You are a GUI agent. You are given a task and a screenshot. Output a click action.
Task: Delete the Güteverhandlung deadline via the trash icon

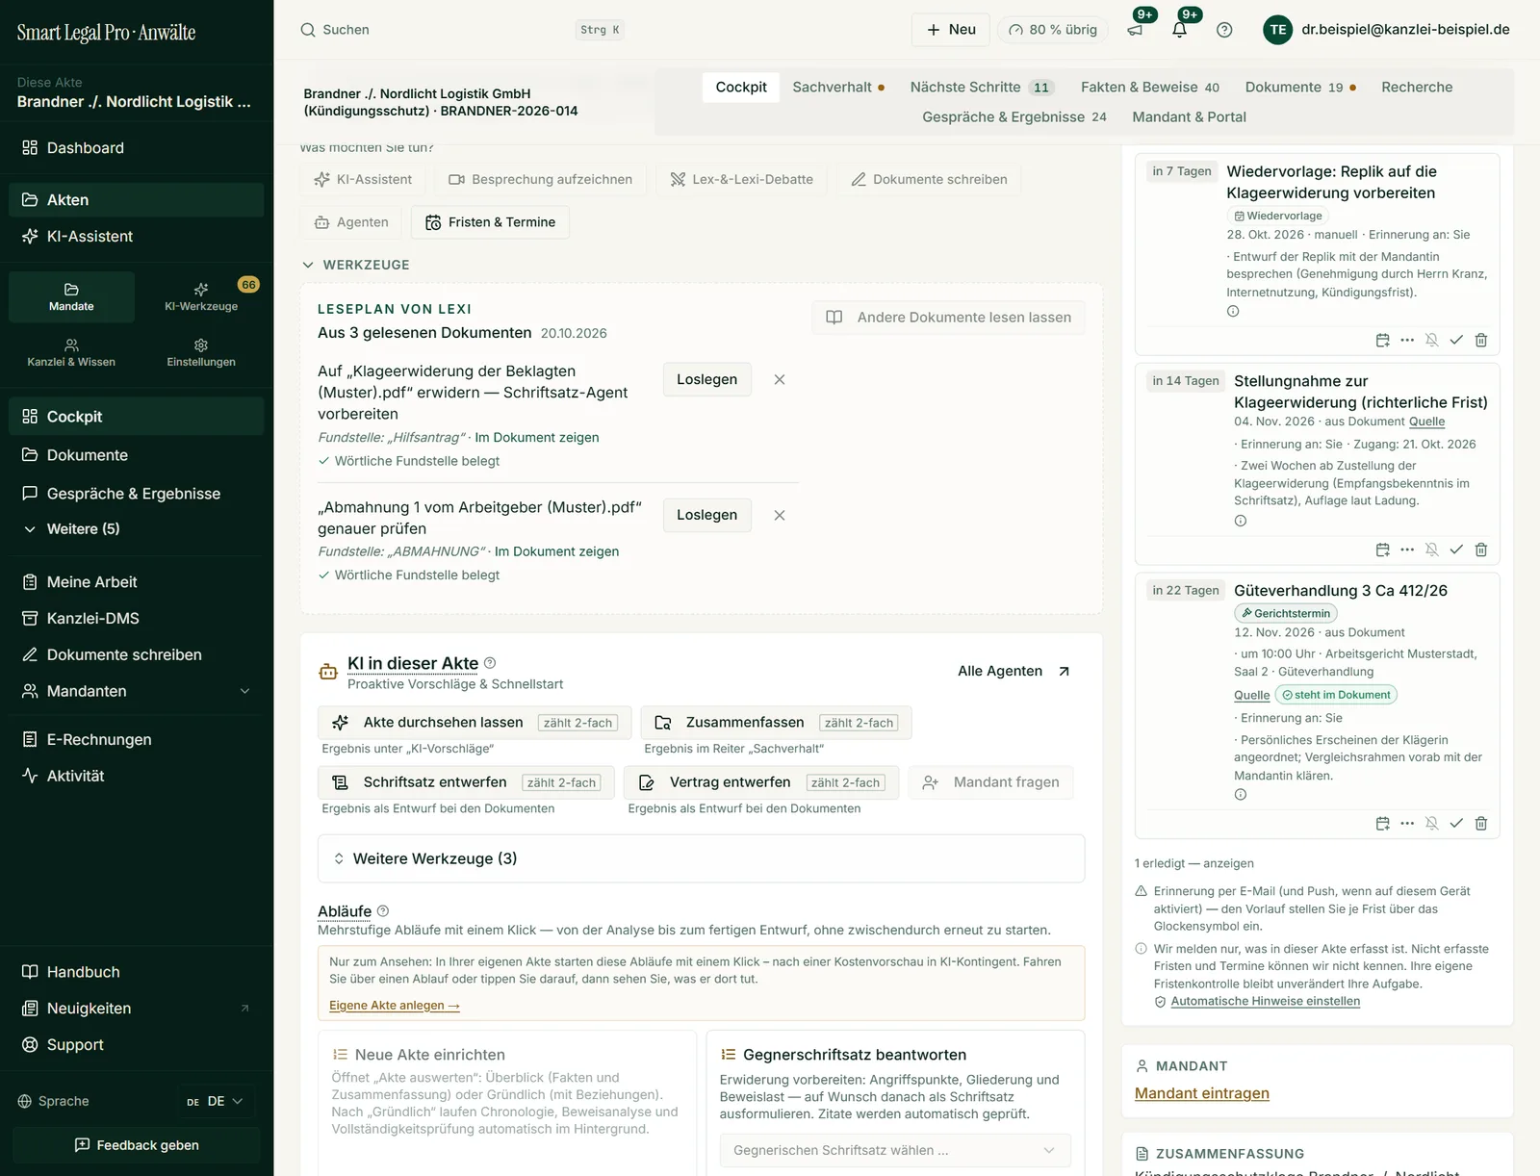pos(1481,823)
